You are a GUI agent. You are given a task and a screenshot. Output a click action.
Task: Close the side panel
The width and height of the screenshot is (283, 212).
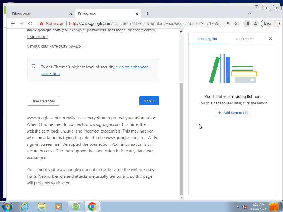click(270, 39)
